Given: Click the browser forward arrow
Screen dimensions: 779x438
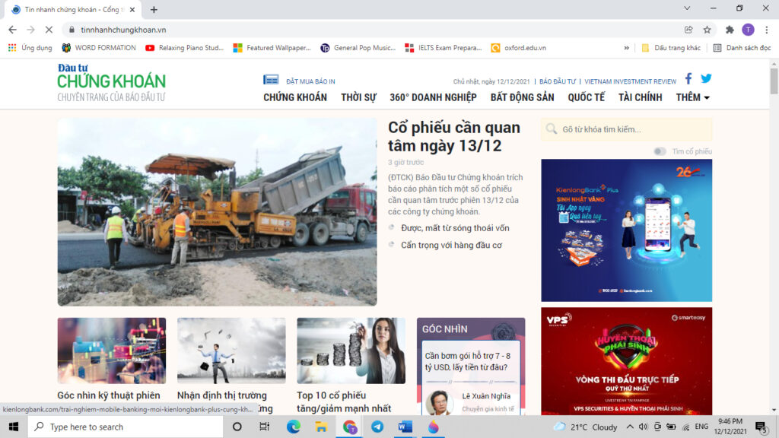Looking at the screenshot, I should coord(30,30).
